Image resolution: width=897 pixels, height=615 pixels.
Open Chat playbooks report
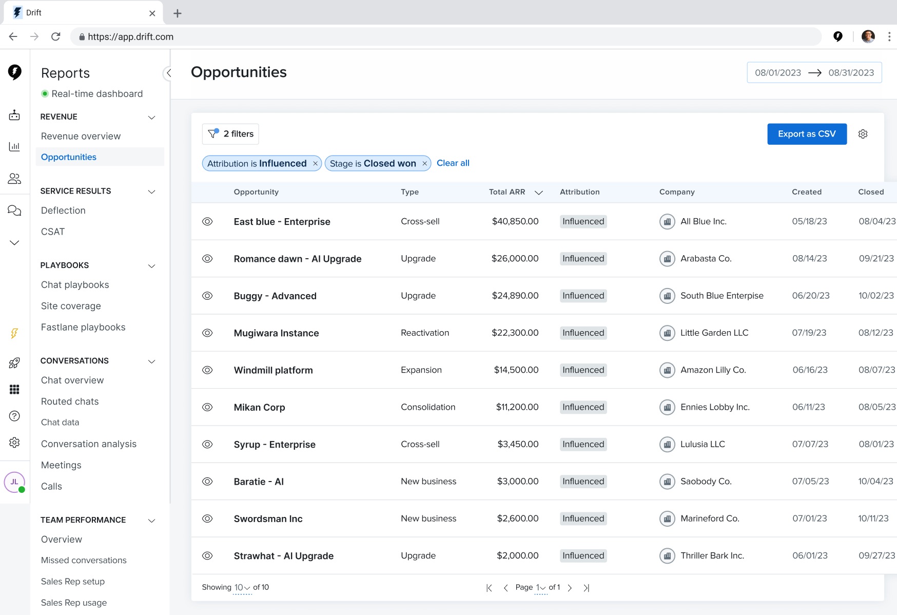click(75, 285)
